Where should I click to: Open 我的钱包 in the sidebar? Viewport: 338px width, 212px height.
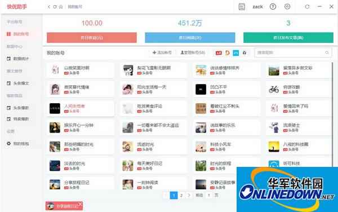(21, 143)
